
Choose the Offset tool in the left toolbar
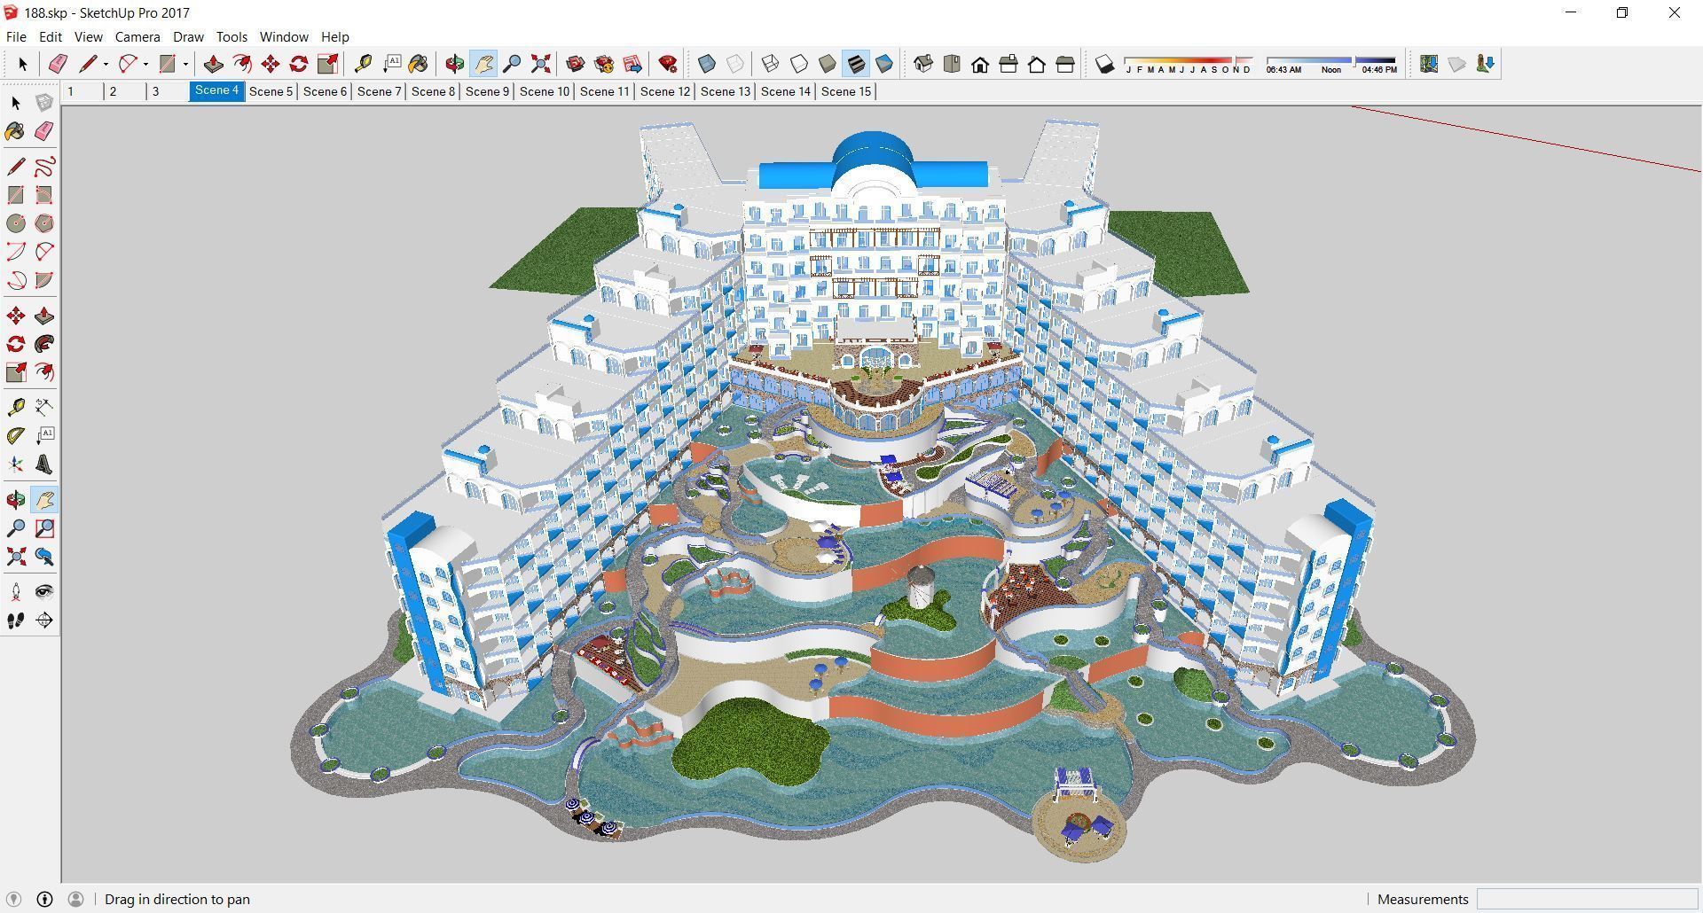point(44,372)
